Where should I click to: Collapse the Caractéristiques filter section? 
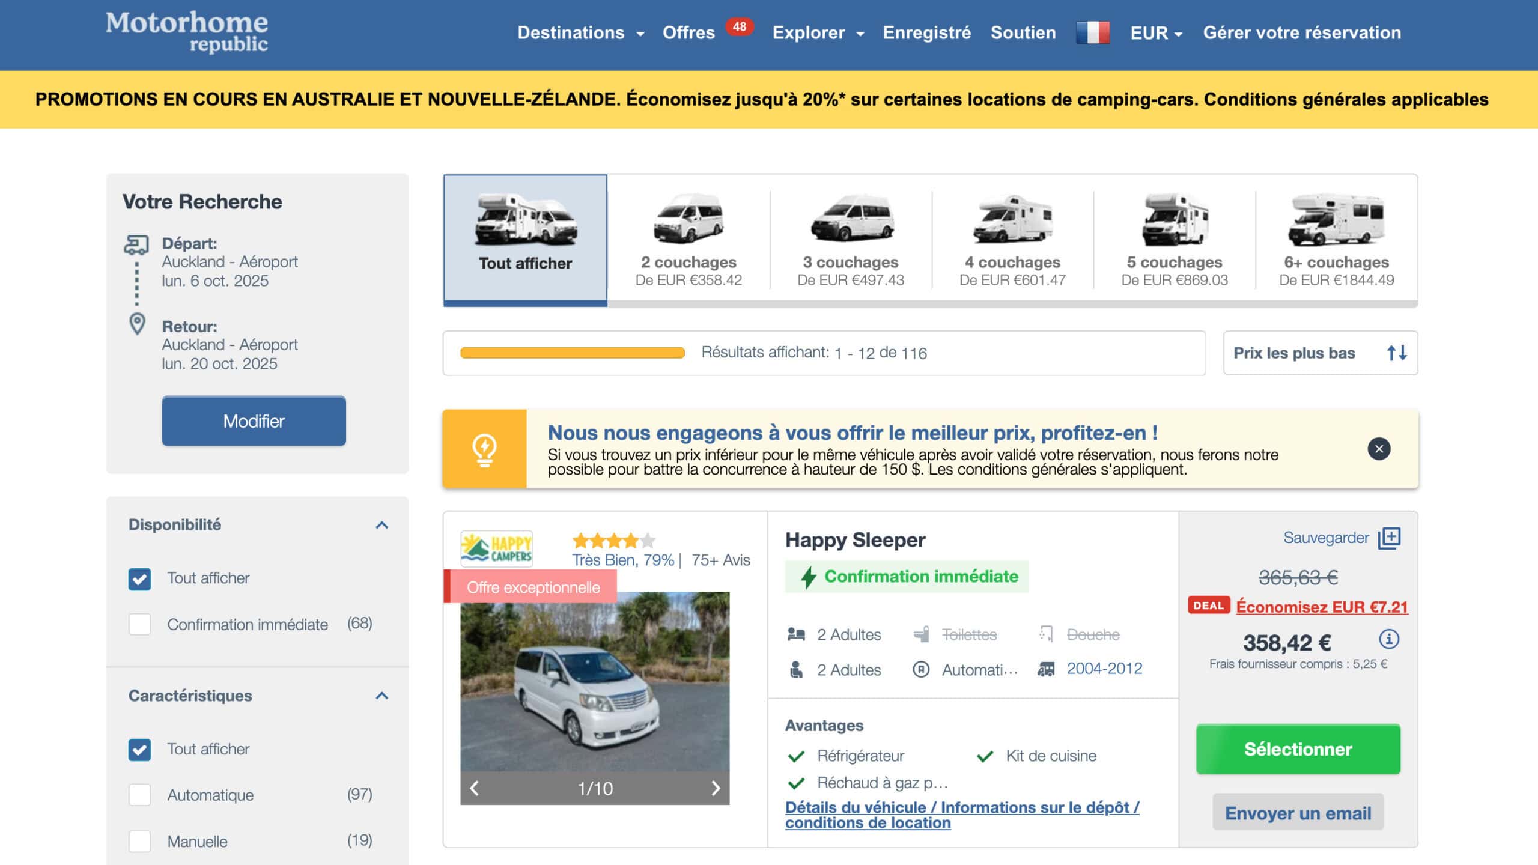(381, 696)
